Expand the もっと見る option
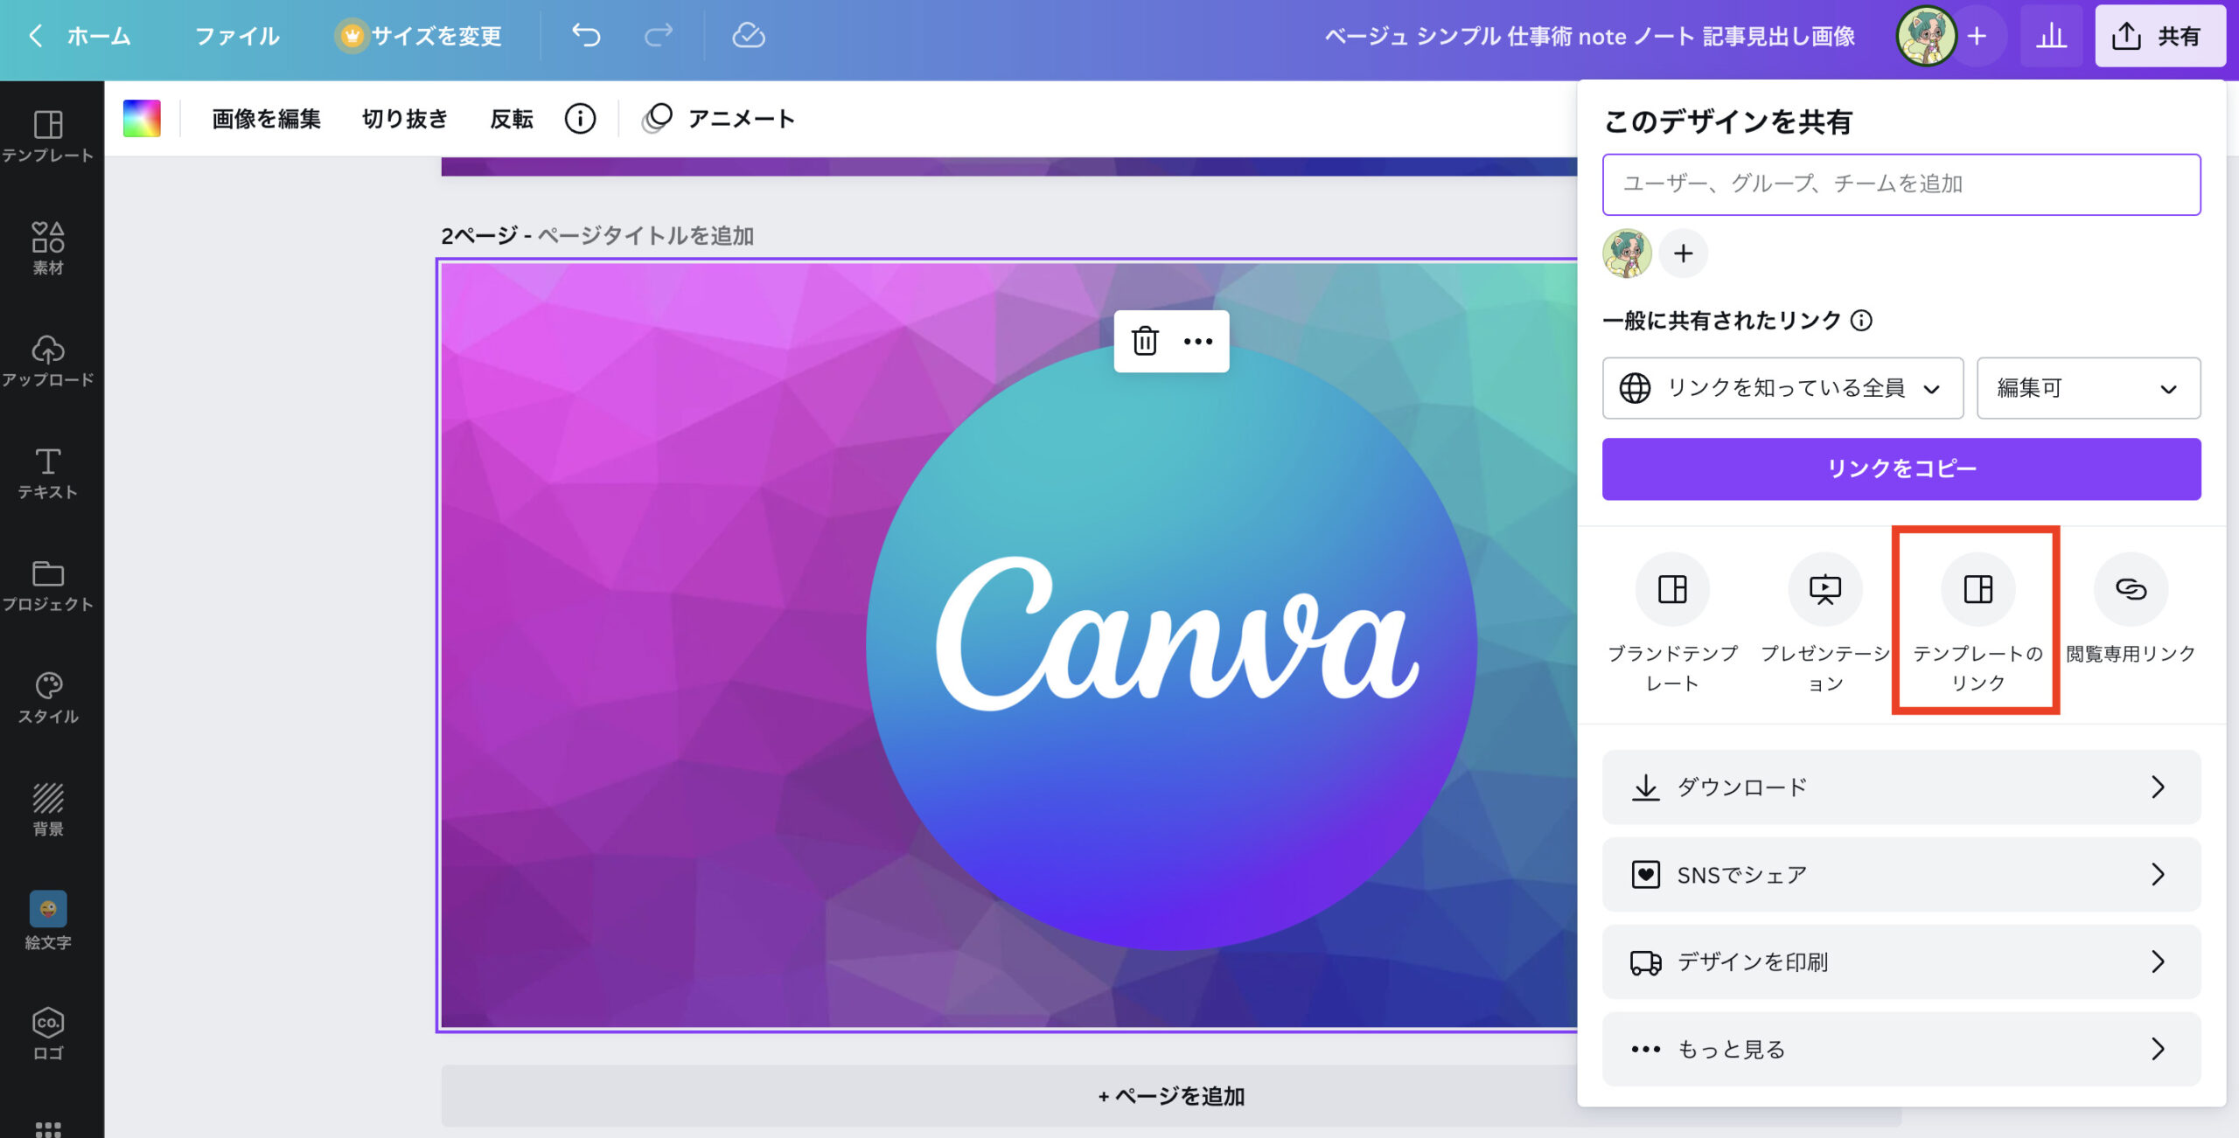The width and height of the screenshot is (2239, 1138). pyautogui.click(x=1901, y=1049)
